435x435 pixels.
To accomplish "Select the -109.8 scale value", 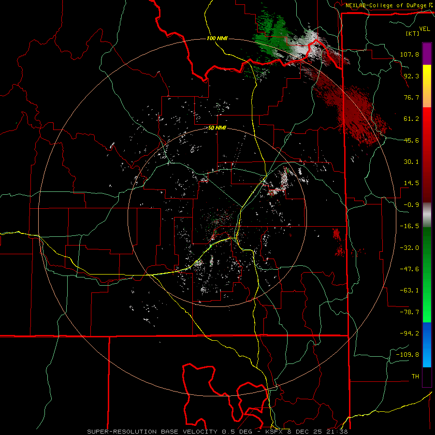I will [x=407, y=355].
